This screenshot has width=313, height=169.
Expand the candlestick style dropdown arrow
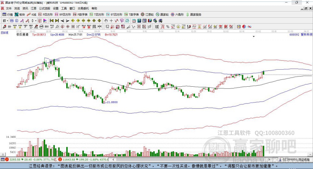coord(36,21)
